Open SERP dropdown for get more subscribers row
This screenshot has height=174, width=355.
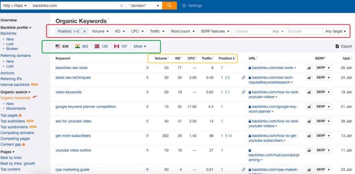[x=323, y=136]
